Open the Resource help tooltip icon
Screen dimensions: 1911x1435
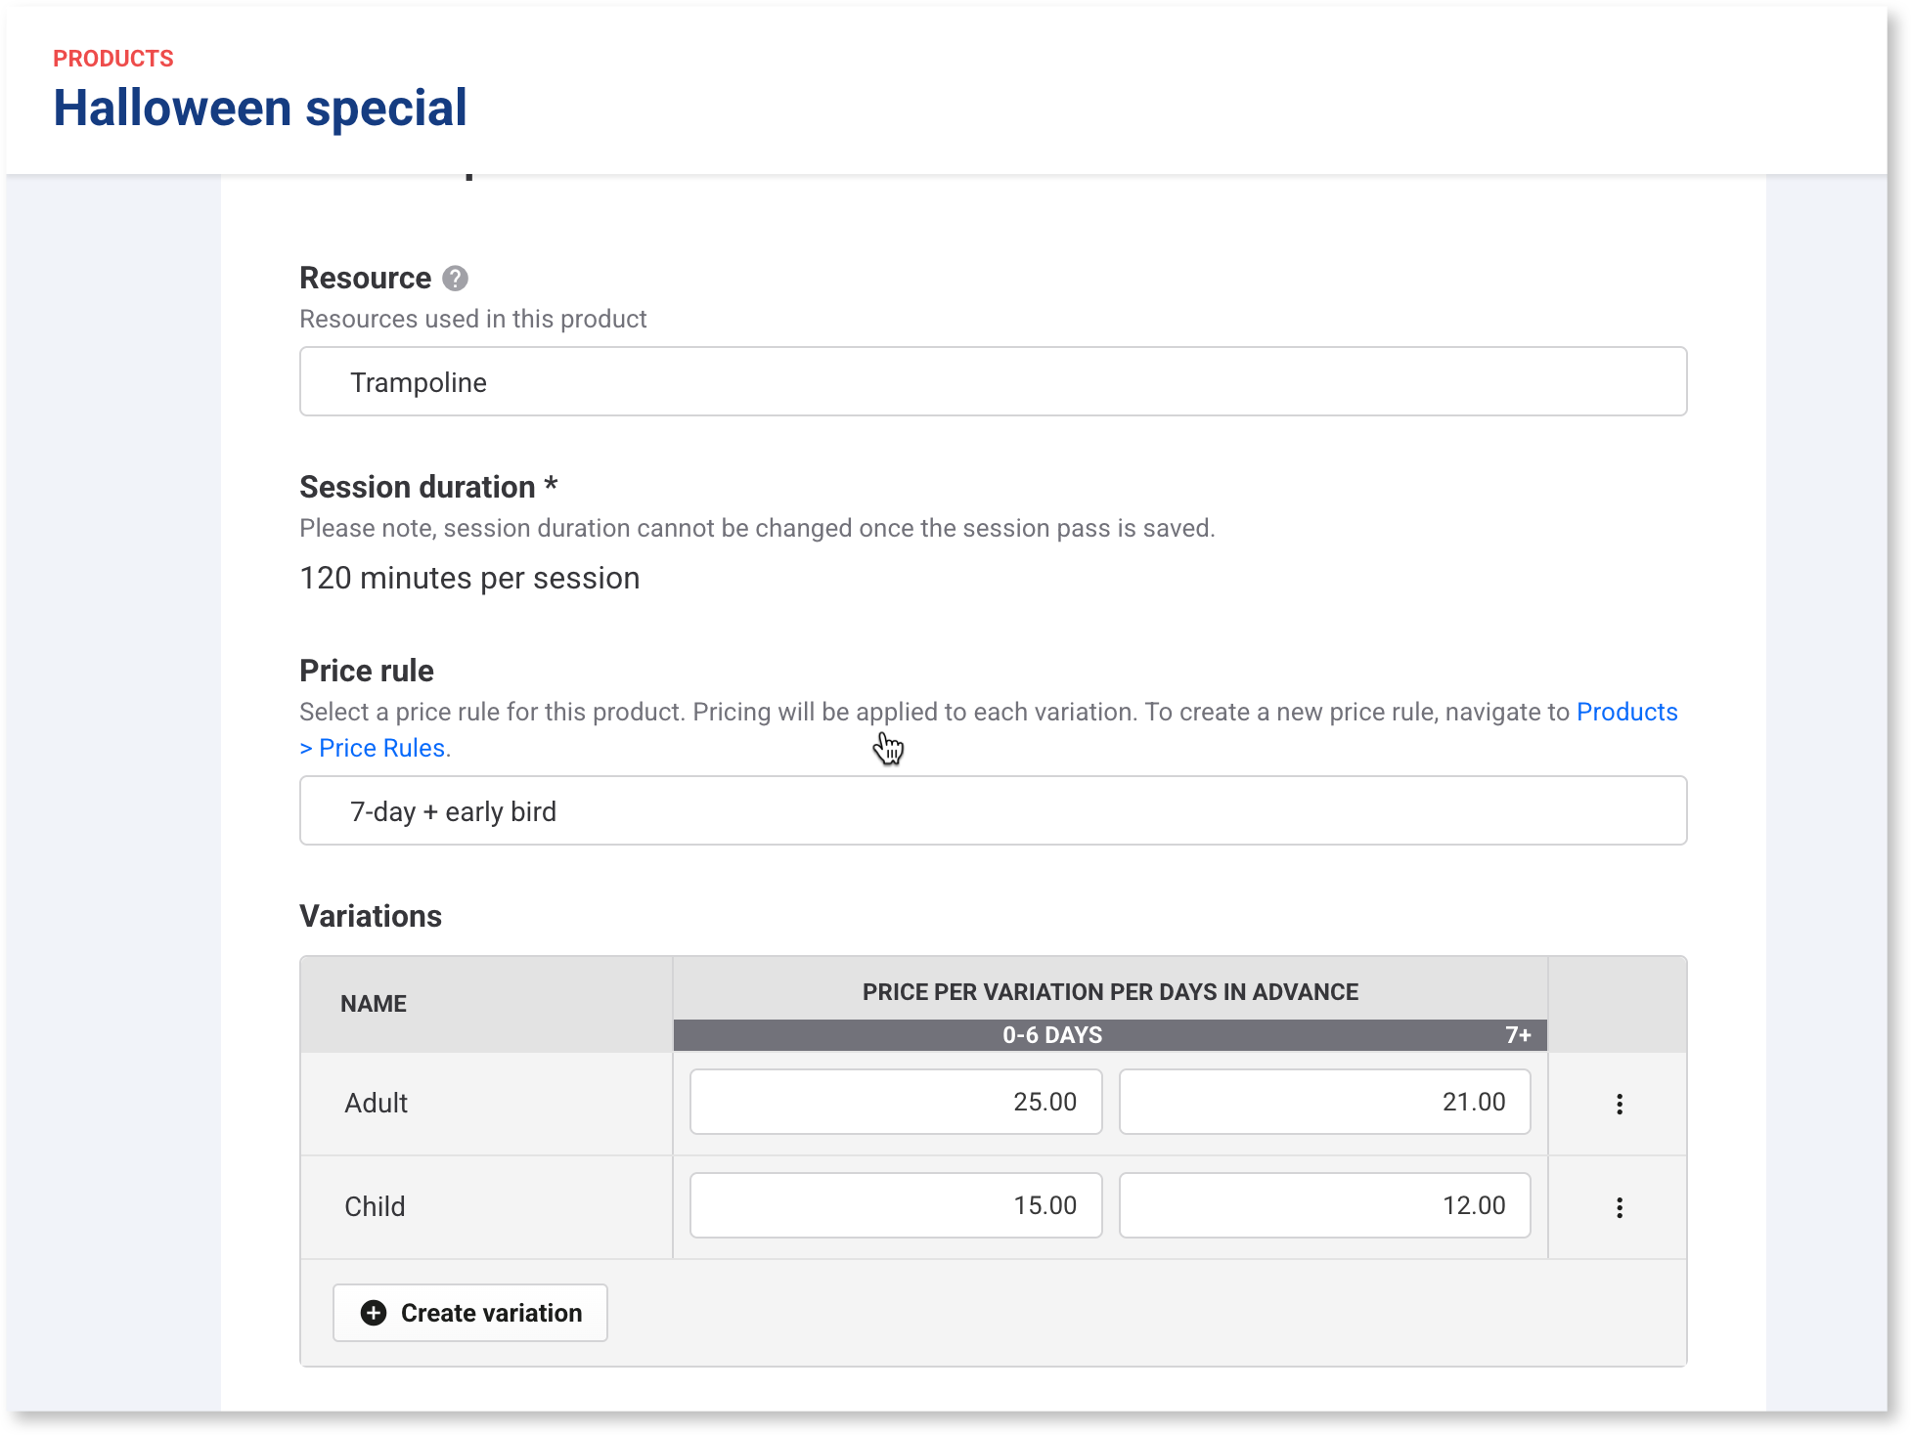[x=455, y=278]
